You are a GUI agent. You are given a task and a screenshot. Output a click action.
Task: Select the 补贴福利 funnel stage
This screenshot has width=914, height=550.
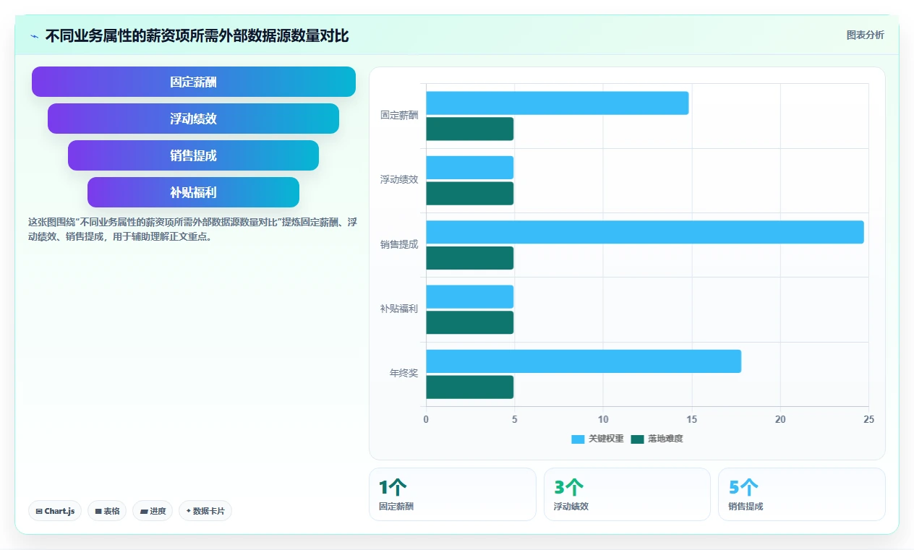pyautogui.click(x=194, y=192)
